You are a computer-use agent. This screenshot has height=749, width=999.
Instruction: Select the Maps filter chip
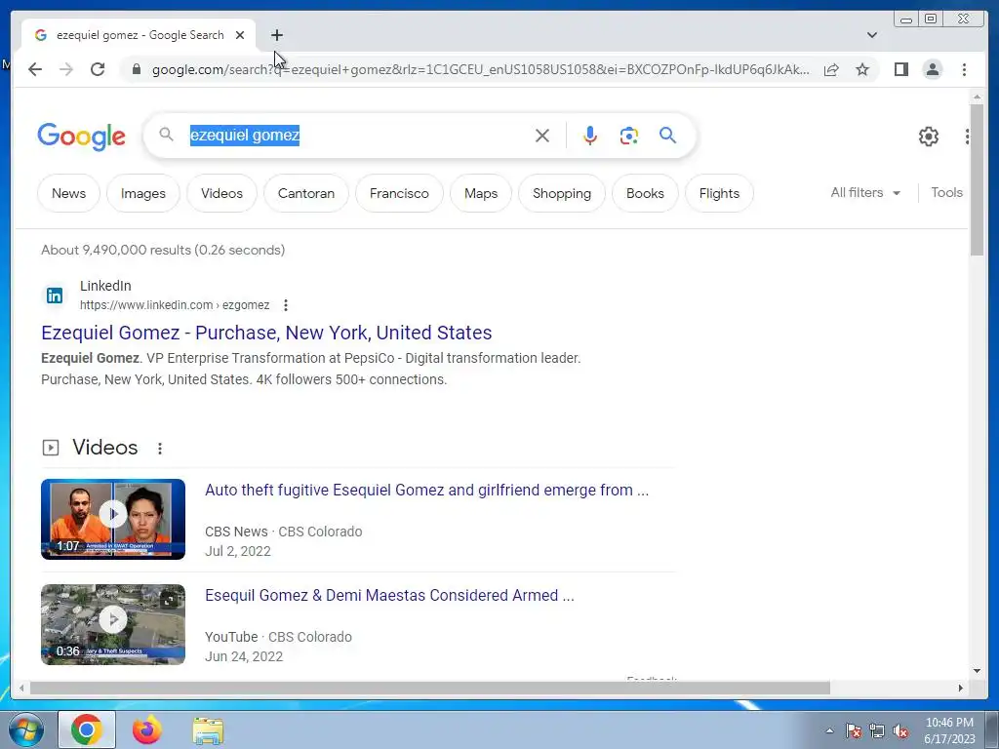(481, 193)
